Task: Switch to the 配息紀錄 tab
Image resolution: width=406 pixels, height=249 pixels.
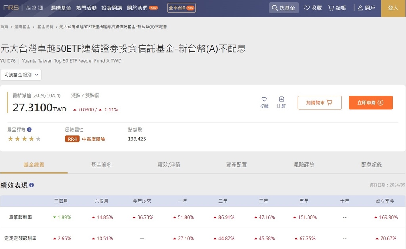Action: click(x=372, y=165)
